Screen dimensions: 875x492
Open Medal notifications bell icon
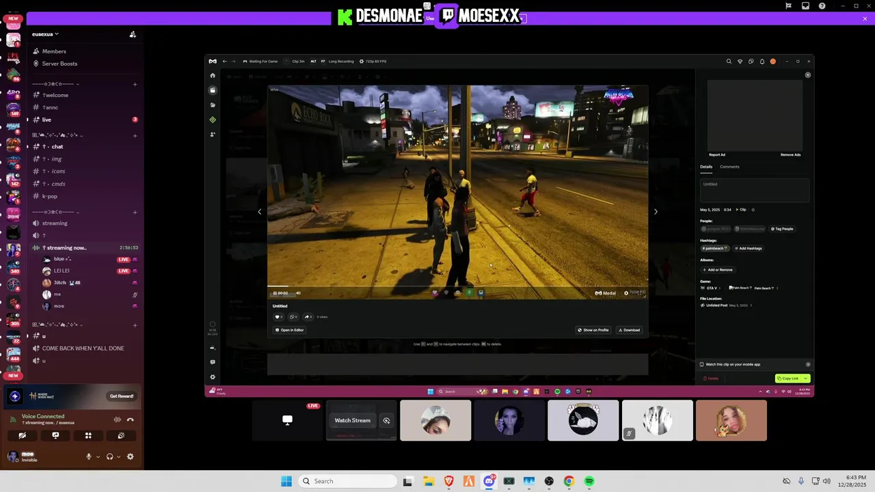(762, 61)
